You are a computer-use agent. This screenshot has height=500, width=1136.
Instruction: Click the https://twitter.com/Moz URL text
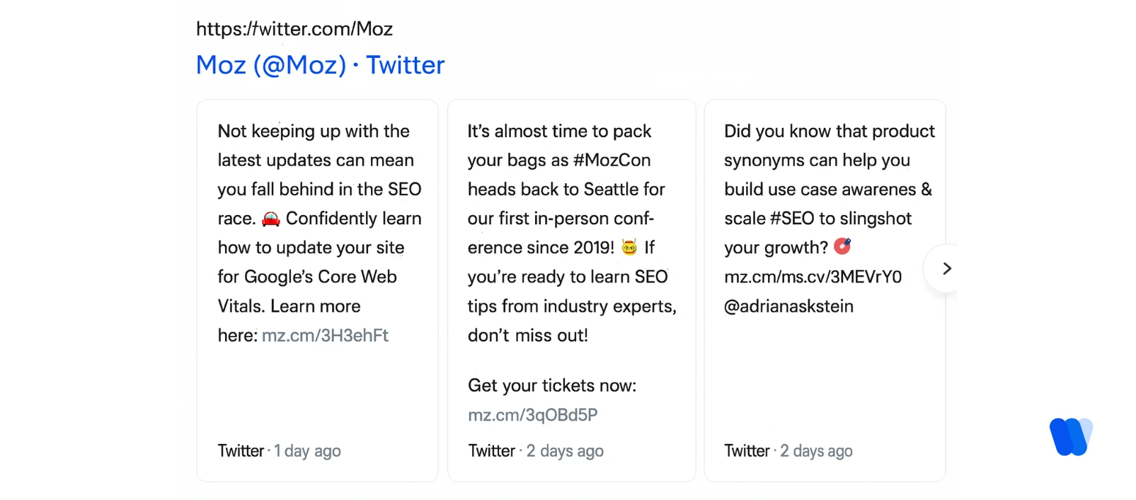point(294,29)
